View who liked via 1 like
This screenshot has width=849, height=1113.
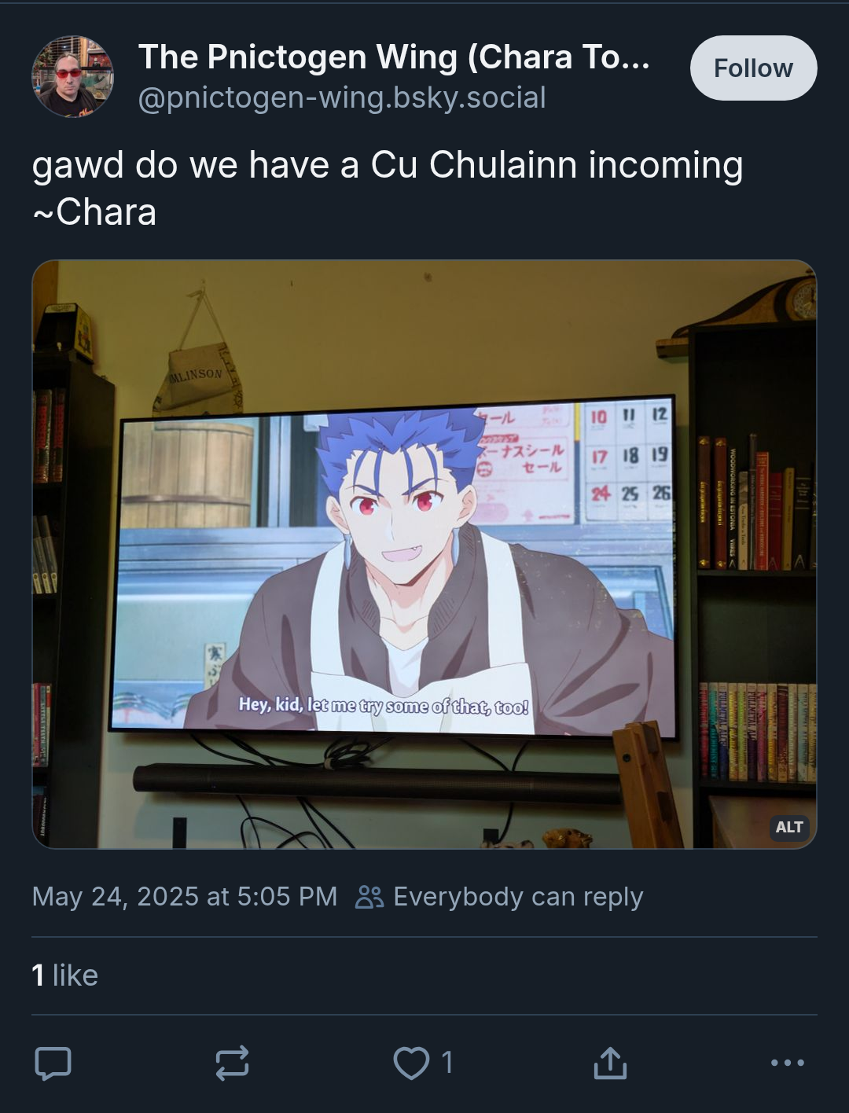coord(65,975)
